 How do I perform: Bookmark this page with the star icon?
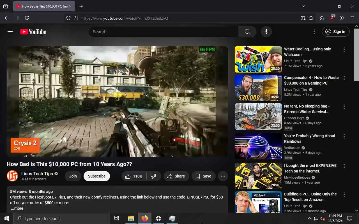pos(311,18)
